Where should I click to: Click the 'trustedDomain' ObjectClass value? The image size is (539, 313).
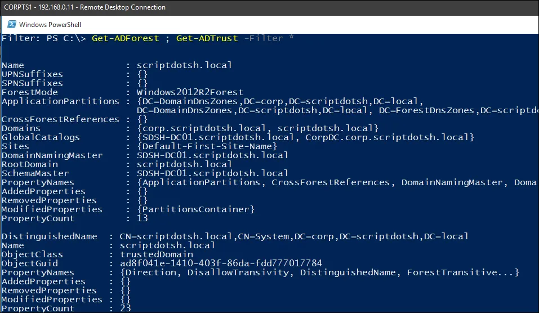tap(157, 254)
